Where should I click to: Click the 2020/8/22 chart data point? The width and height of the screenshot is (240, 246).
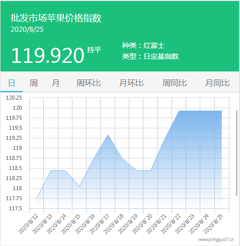[x=179, y=111]
